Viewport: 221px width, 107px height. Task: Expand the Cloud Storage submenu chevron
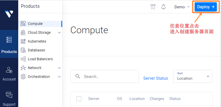pos(59,33)
